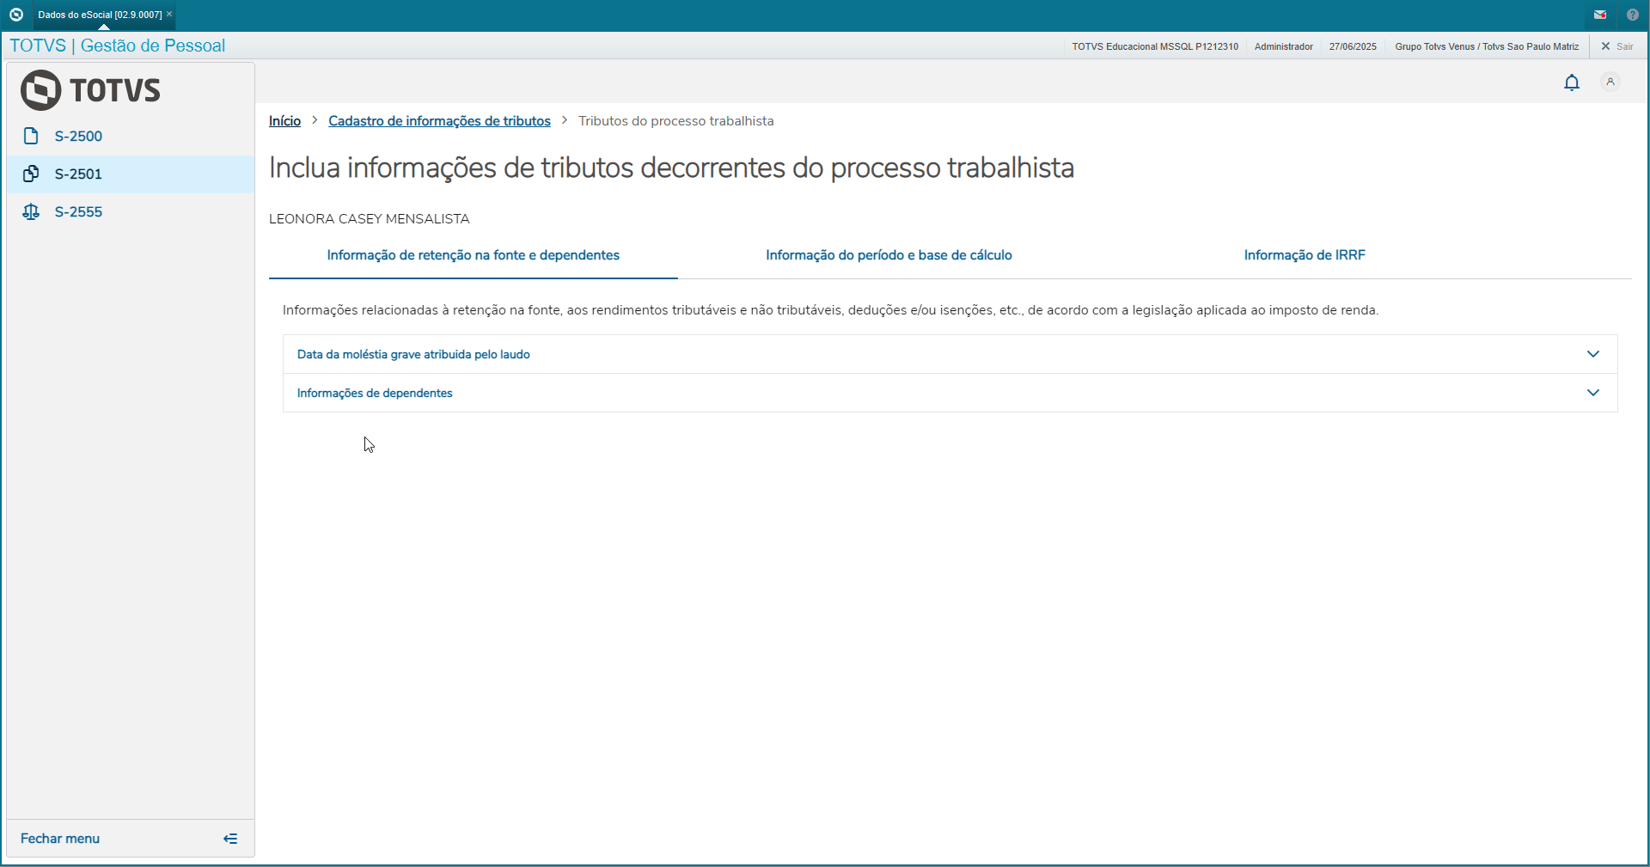1650x867 pixels.
Task: Expand Informações de dependentes chevron
Action: click(1593, 393)
